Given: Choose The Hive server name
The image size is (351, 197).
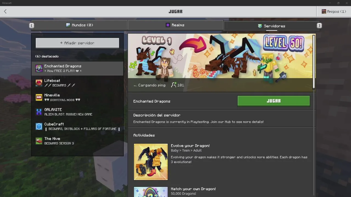Looking at the screenshot, I should tap(52, 138).
